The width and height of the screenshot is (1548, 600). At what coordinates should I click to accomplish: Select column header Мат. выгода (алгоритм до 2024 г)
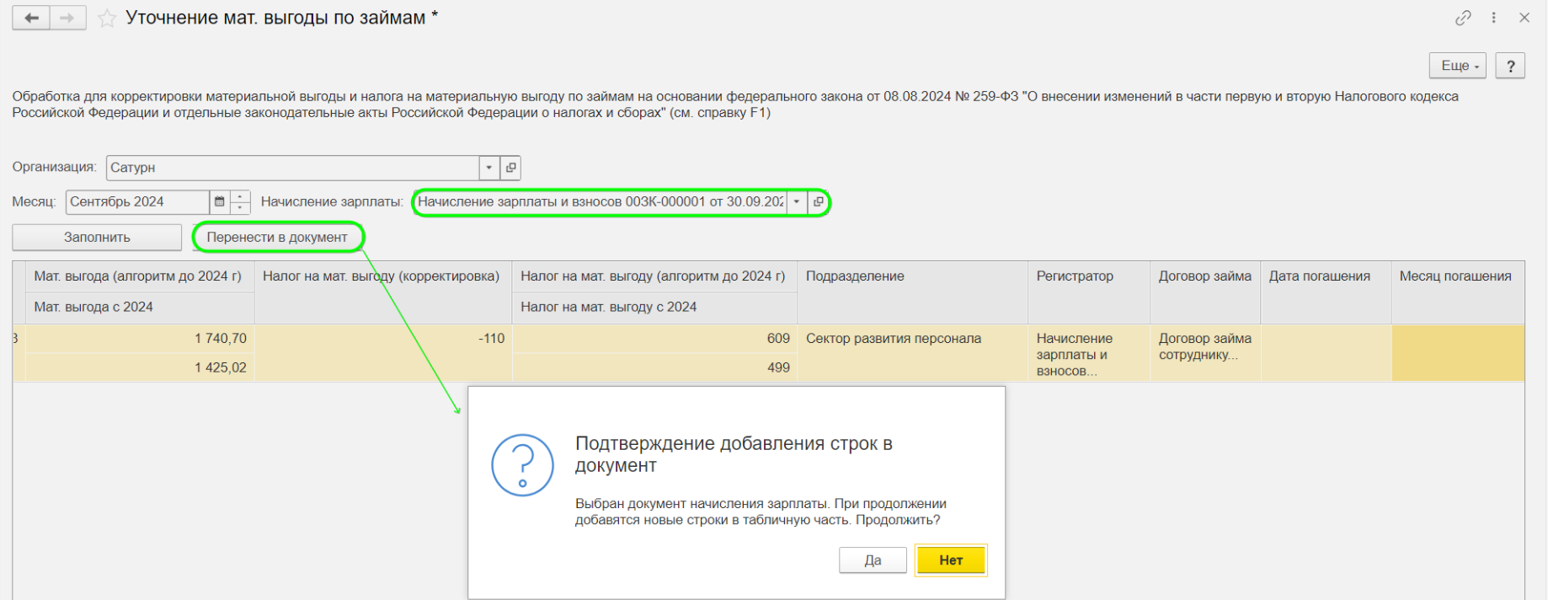coord(140,276)
